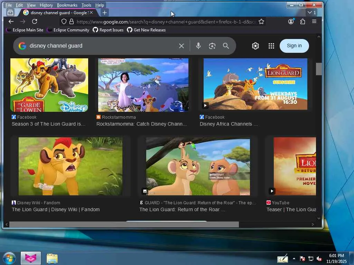Open the History menu
The height and width of the screenshot is (265, 354).
(46, 5)
